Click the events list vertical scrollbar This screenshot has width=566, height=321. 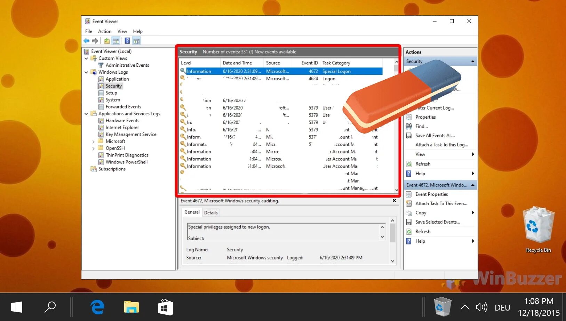click(x=396, y=126)
